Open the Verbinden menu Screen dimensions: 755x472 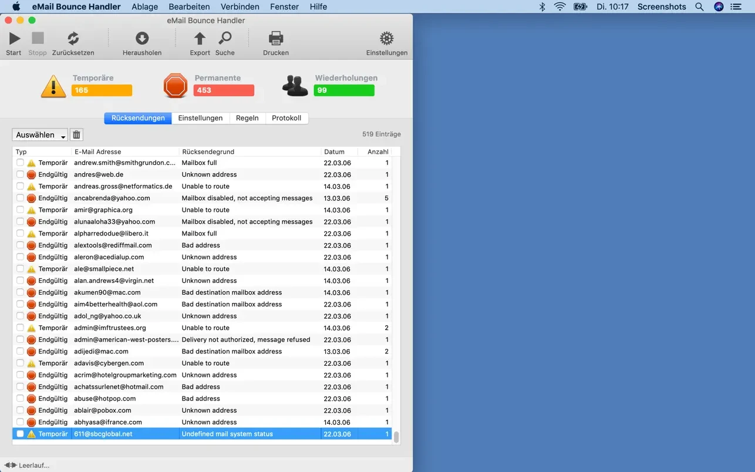pos(240,6)
